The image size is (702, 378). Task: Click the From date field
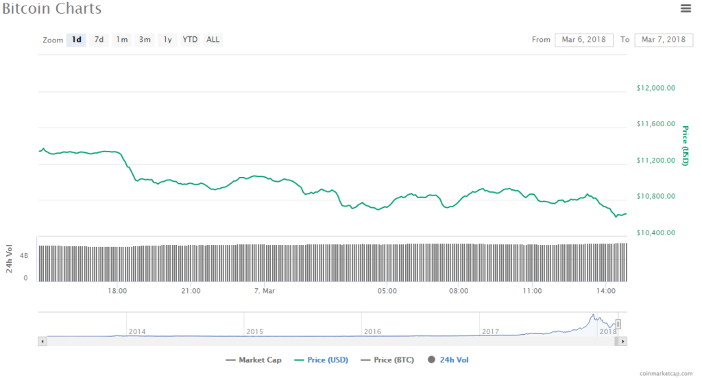tap(583, 40)
